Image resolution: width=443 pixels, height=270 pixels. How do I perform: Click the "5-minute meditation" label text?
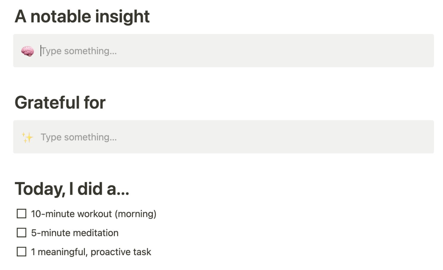click(x=75, y=233)
